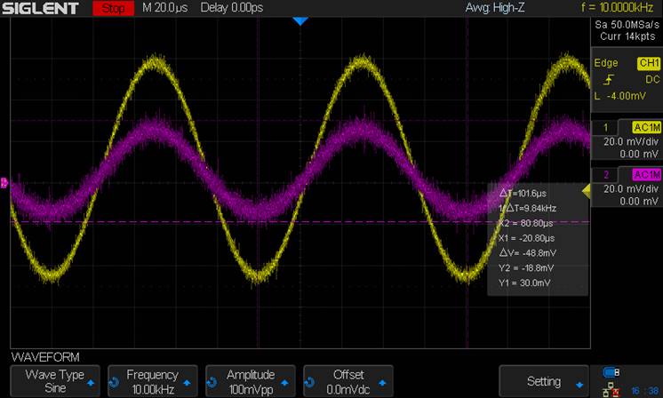The width and height of the screenshot is (663, 398).
Task: Click the blue trigger position marker at top
Action: (x=300, y=20)
